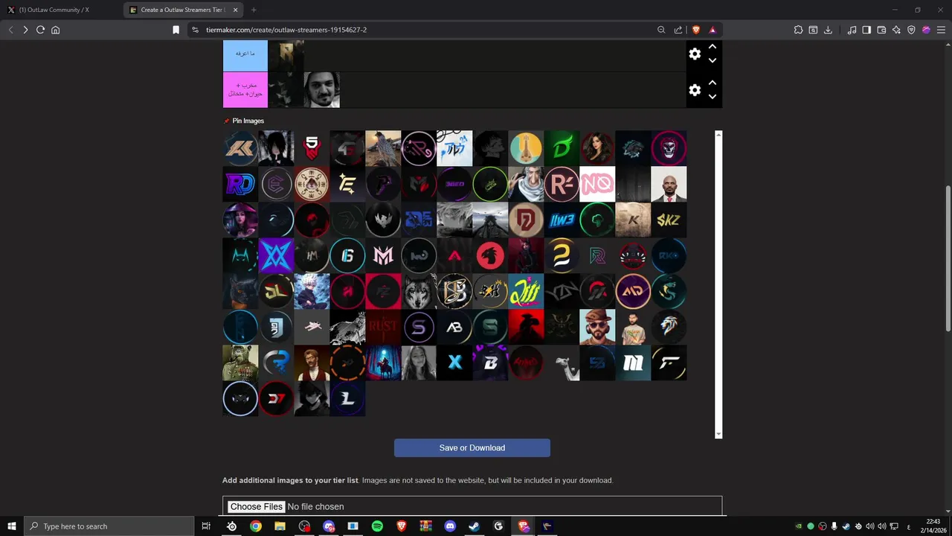
Task: Select the gold number 2 logo thumbnail
Action: (562, 255)
